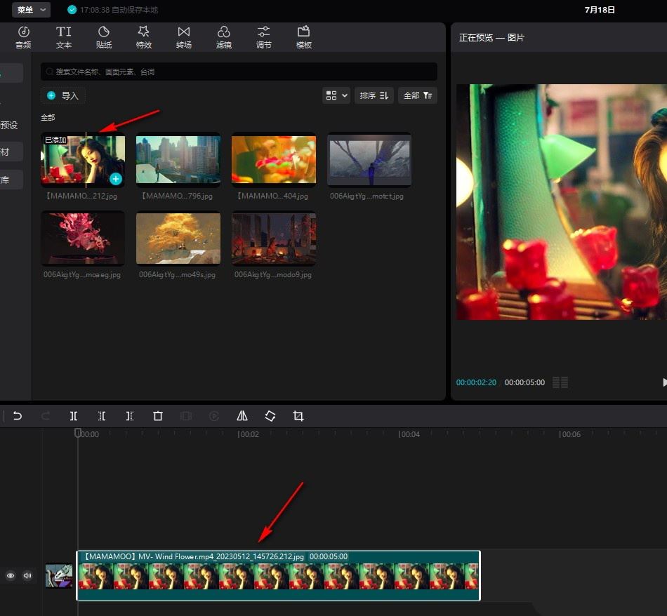Open the 滤镜 (filters) panel
Image resolution: width=667 pixels, height=616 pixels.
click(224, 37)
